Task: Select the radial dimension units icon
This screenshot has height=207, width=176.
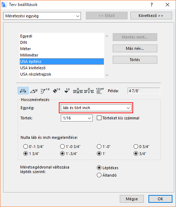Action: [x=45, y=91]
